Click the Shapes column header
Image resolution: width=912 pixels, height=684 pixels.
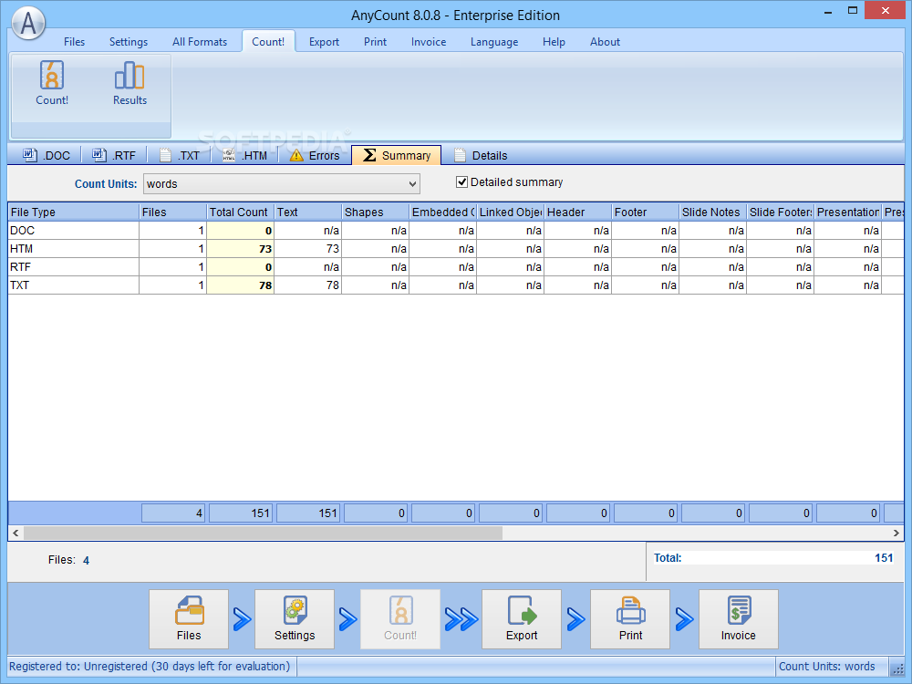click(376, 212)
